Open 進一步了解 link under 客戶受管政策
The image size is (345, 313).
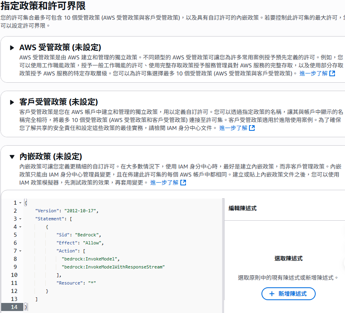(233, 128)
